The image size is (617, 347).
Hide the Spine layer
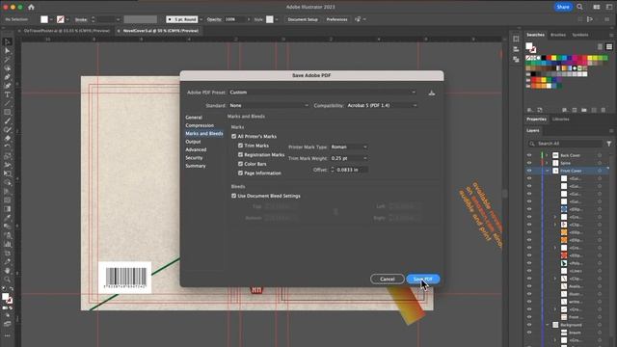tap(529, 163)
